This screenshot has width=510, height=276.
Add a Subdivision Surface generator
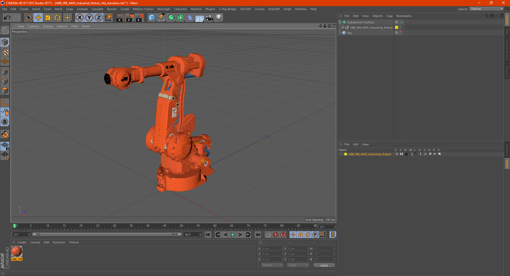click(171, 18)
